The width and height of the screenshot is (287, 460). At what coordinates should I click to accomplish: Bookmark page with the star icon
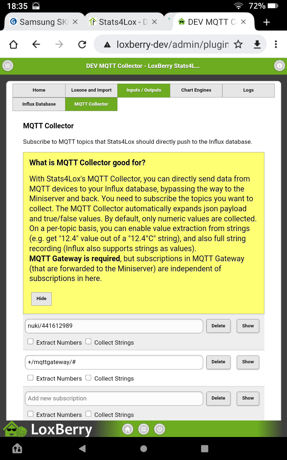pos(238,44)
